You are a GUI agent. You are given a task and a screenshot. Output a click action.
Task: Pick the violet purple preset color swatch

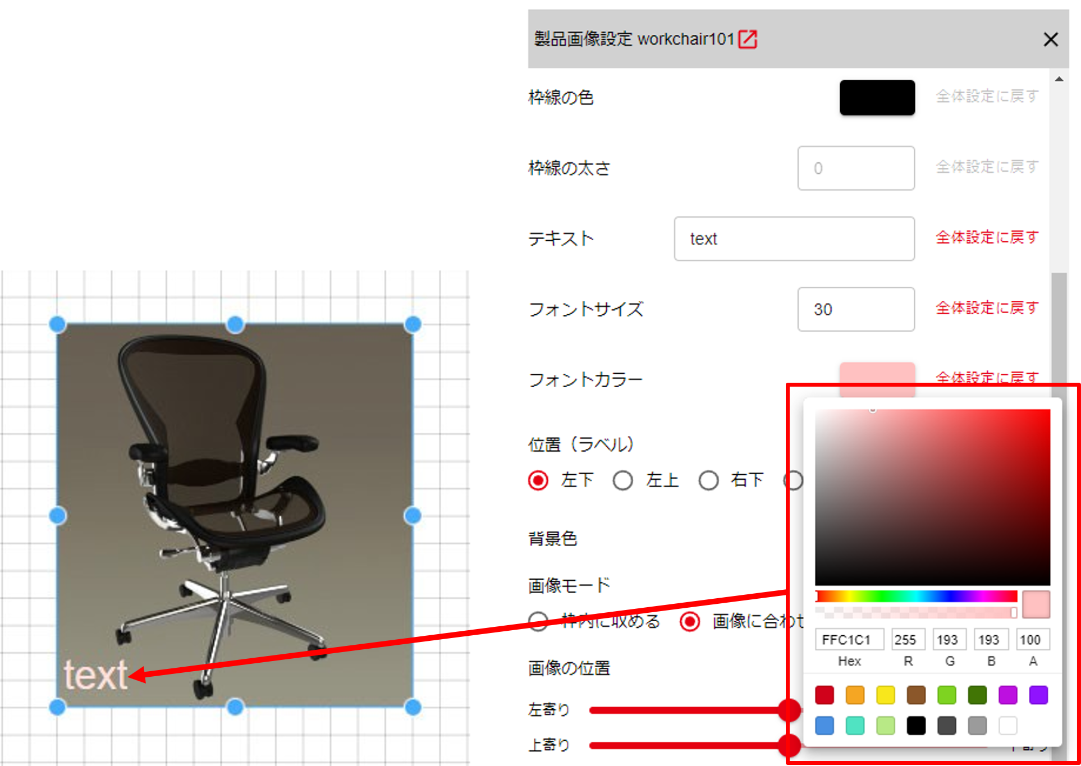[1038, 695]
